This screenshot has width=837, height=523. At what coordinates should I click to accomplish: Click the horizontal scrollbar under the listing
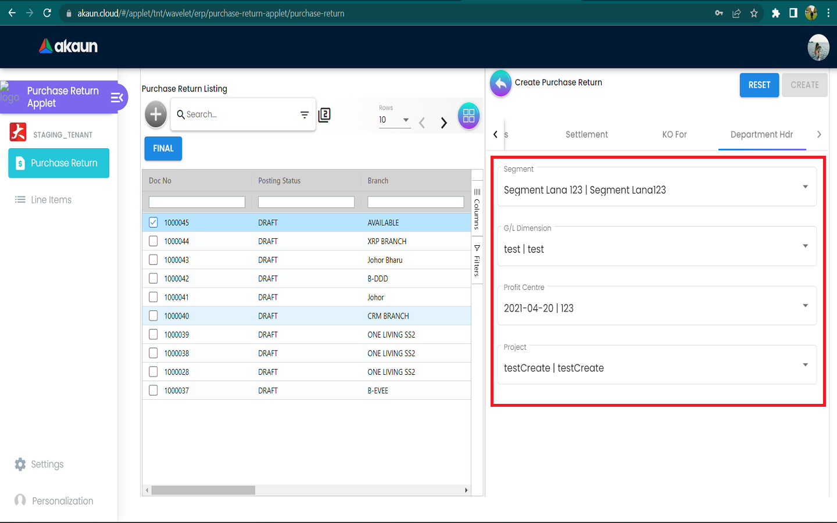coord(203,490)
